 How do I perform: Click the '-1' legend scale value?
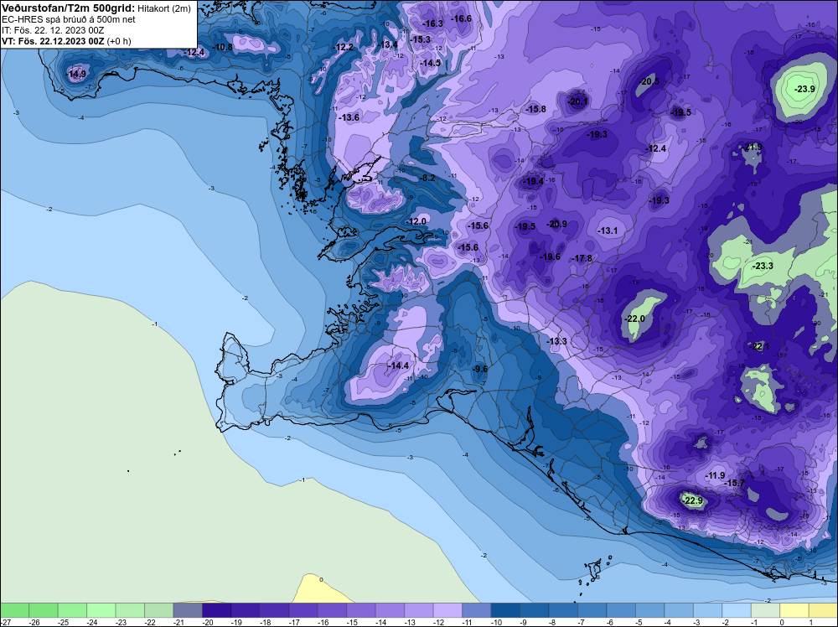[x=755, y=623]
